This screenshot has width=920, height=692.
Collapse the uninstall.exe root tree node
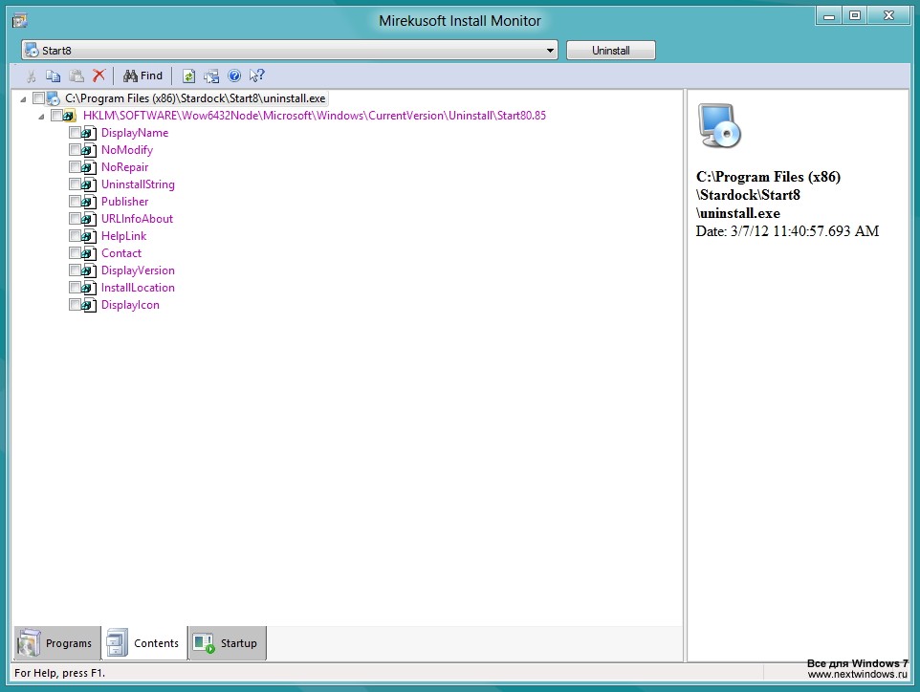pyautogui.click(x=23, y=99)
